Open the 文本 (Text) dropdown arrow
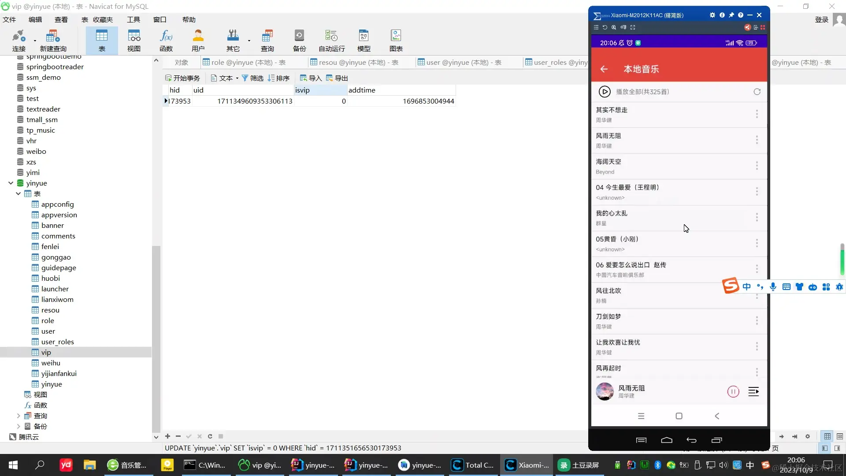 click(237, 78)
